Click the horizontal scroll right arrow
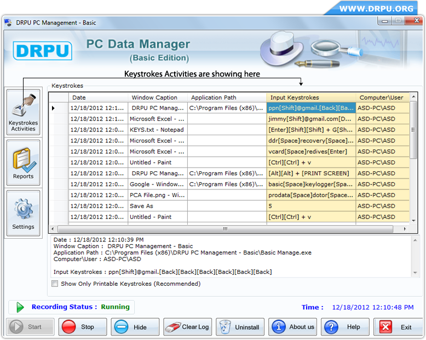This screenshot has height=340, width=426. [405, 229]
